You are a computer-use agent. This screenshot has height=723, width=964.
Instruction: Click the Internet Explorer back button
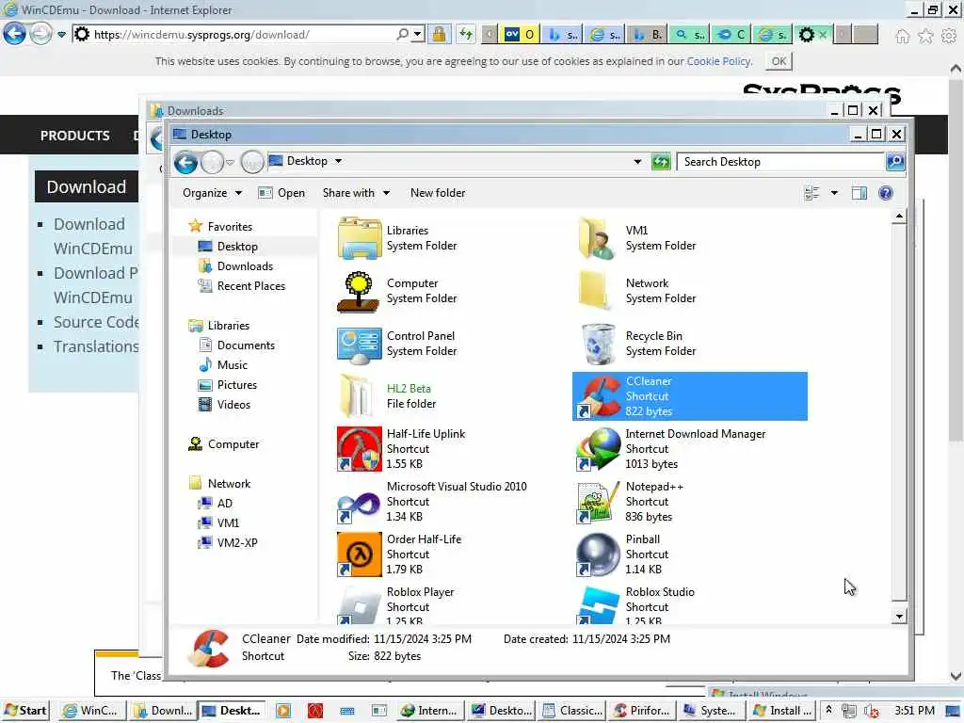coord(15,34)
